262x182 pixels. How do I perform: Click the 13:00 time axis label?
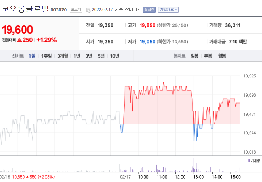[198, 177]
